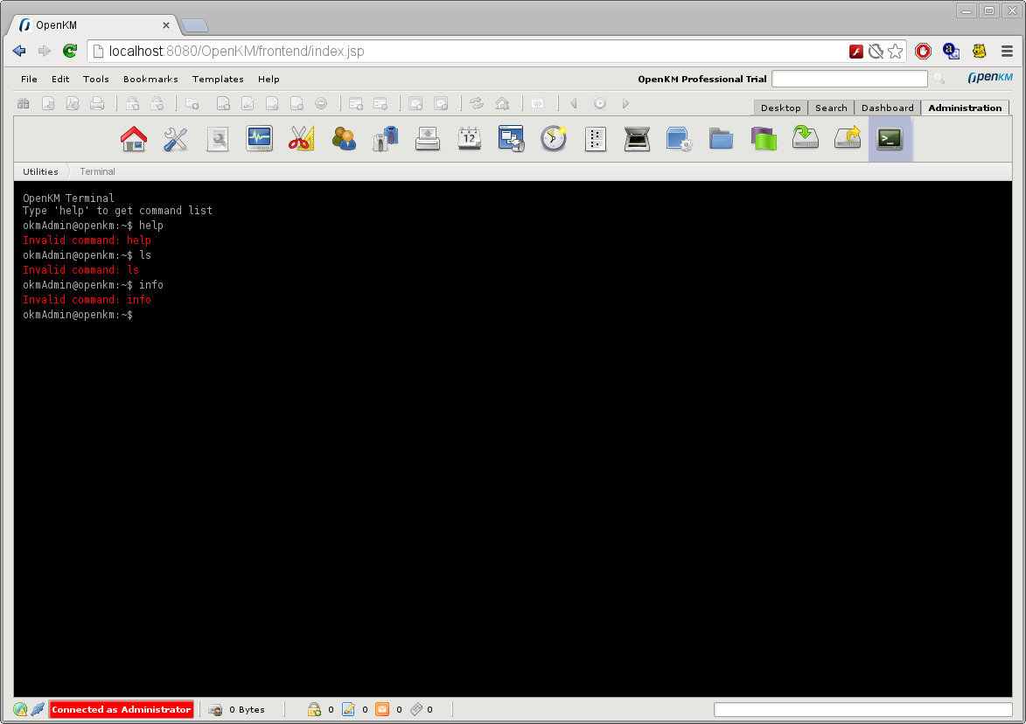Click the green import drive icon
Image resolution: width=1026 pixels, height=724 pixels.
806,138
